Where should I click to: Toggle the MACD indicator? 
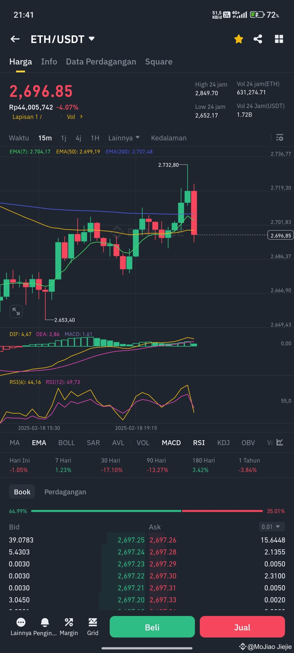[171, 443]
